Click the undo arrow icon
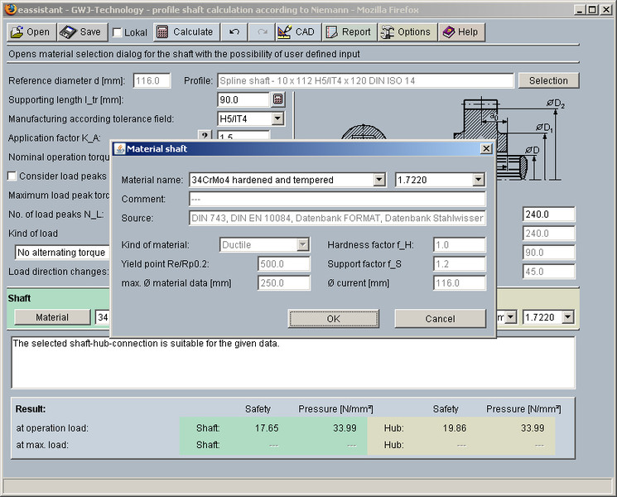This screenshot has width=617, height=497. (x=235, y=32)
